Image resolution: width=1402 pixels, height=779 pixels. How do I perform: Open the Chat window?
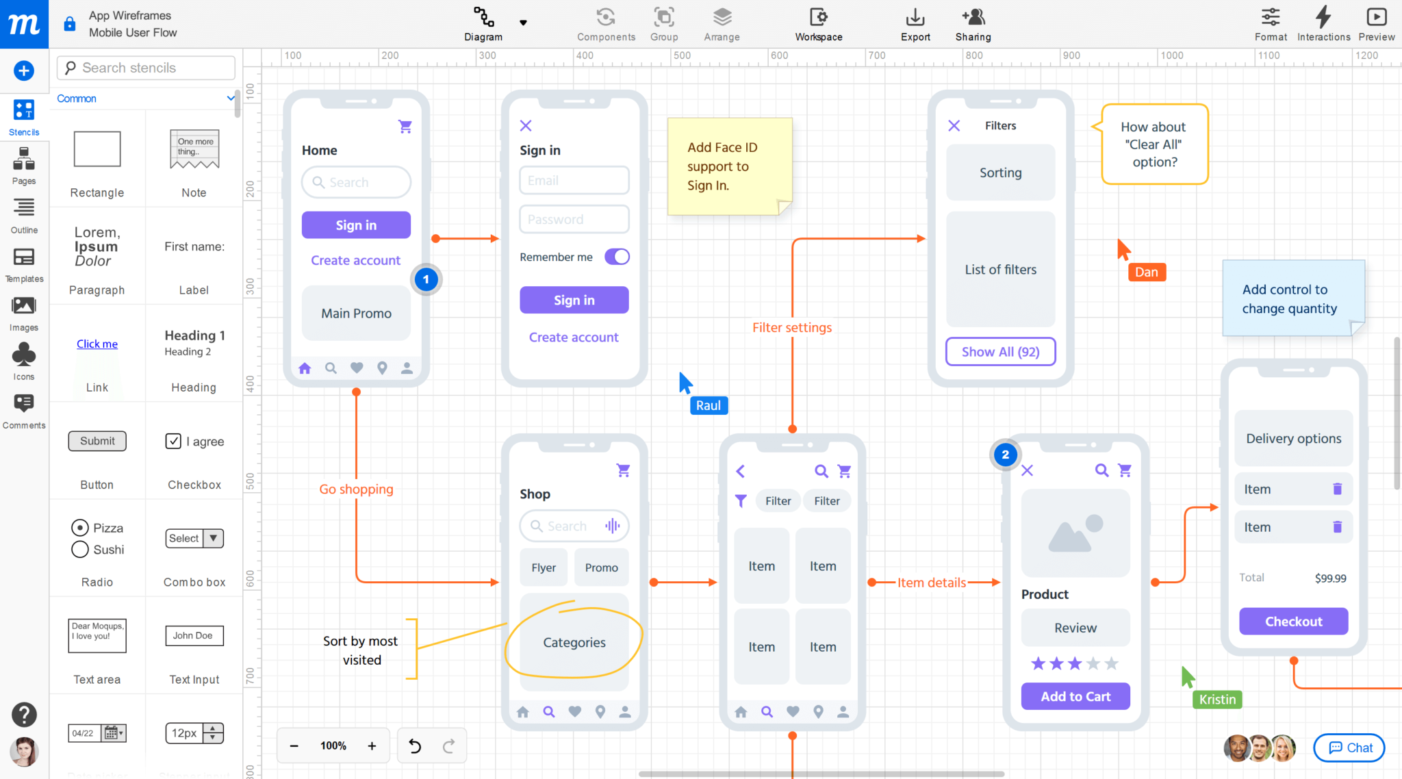click(1348, 748)
